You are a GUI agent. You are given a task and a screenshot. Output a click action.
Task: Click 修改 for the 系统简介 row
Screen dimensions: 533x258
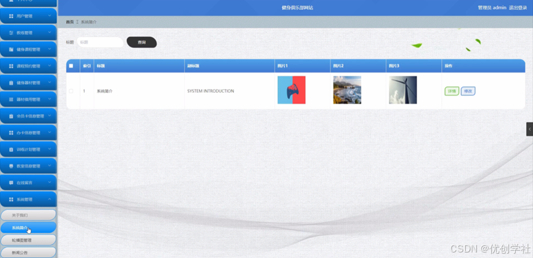tap(468, 91)
